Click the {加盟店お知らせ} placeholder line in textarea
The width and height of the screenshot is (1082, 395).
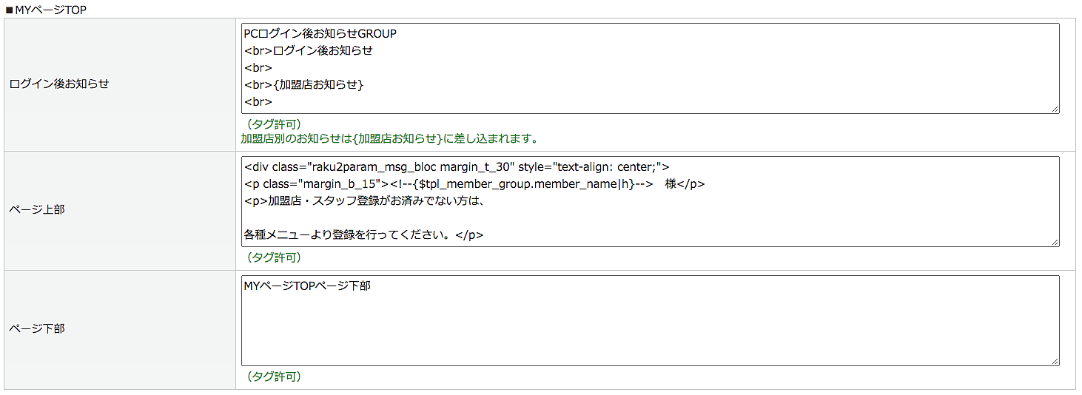pos(303,85)
